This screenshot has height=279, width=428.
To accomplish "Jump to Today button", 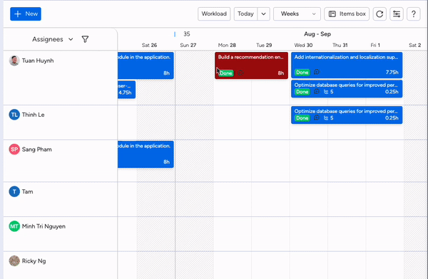I will pos(245,14).
